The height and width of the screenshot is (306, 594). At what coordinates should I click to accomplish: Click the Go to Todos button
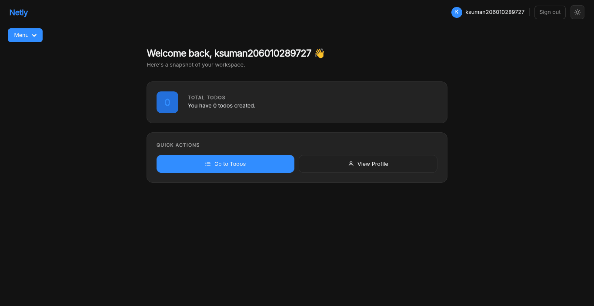pos(225,164)
